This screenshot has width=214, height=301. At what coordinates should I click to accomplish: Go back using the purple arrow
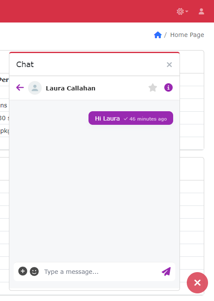point(20,87)
